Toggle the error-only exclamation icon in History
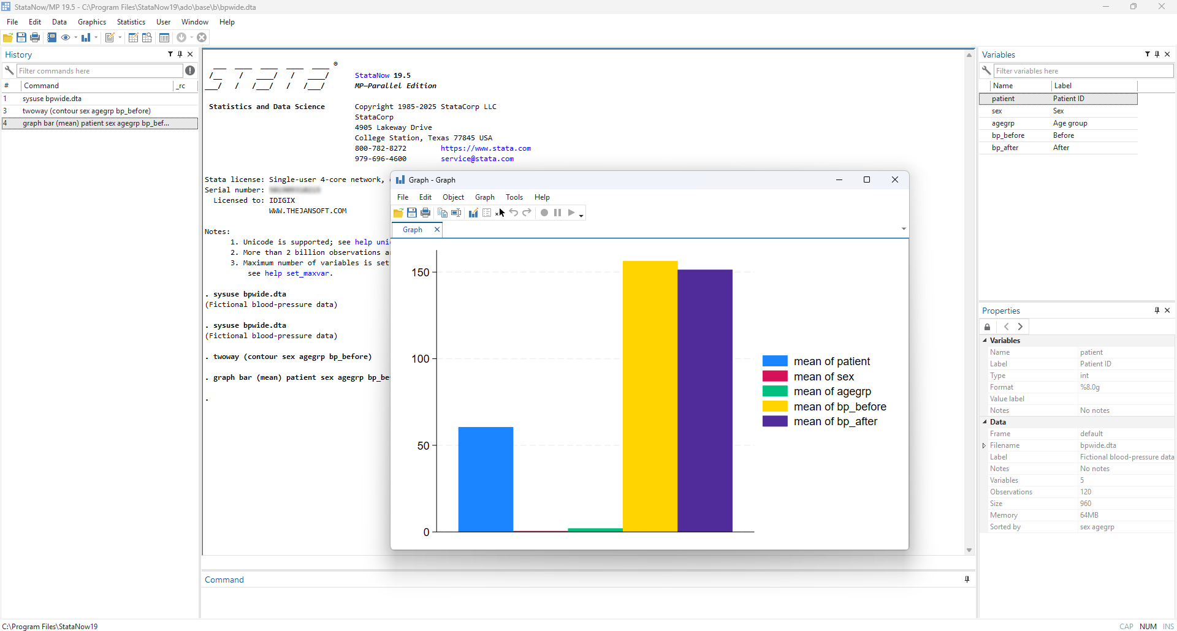The height and width of the screenshot is (631, 1177). (191, 70)
